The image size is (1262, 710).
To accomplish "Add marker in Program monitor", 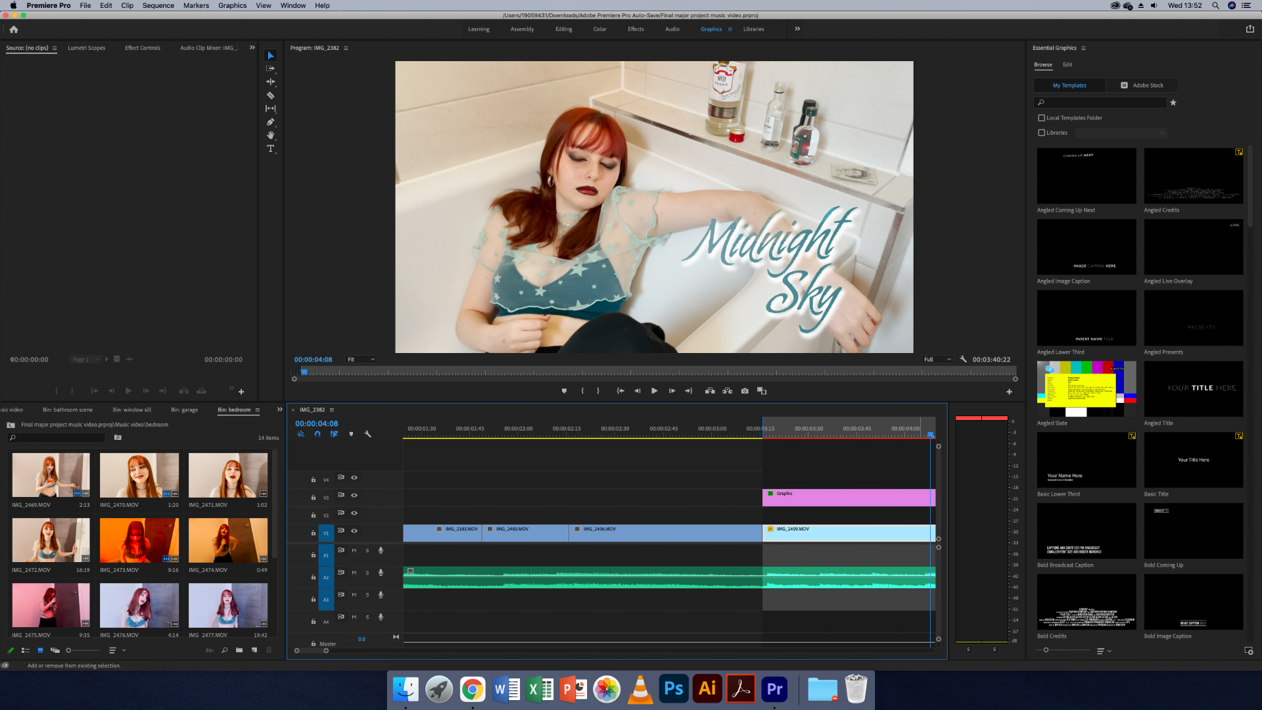I will coord(564,391).
